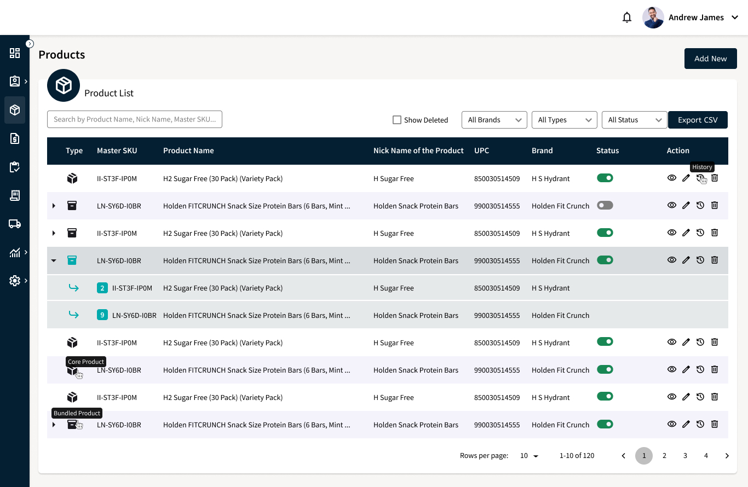This screenshot has height=487, width=748.
Task: Edit the product in the Bundled Product tooltip row
Action: click(x=686, y=424)
